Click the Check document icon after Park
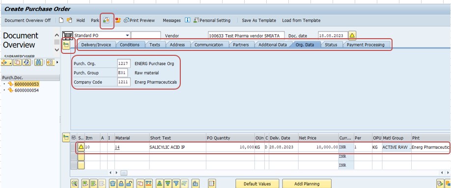451x188 pixels. (x=107, y=21)
